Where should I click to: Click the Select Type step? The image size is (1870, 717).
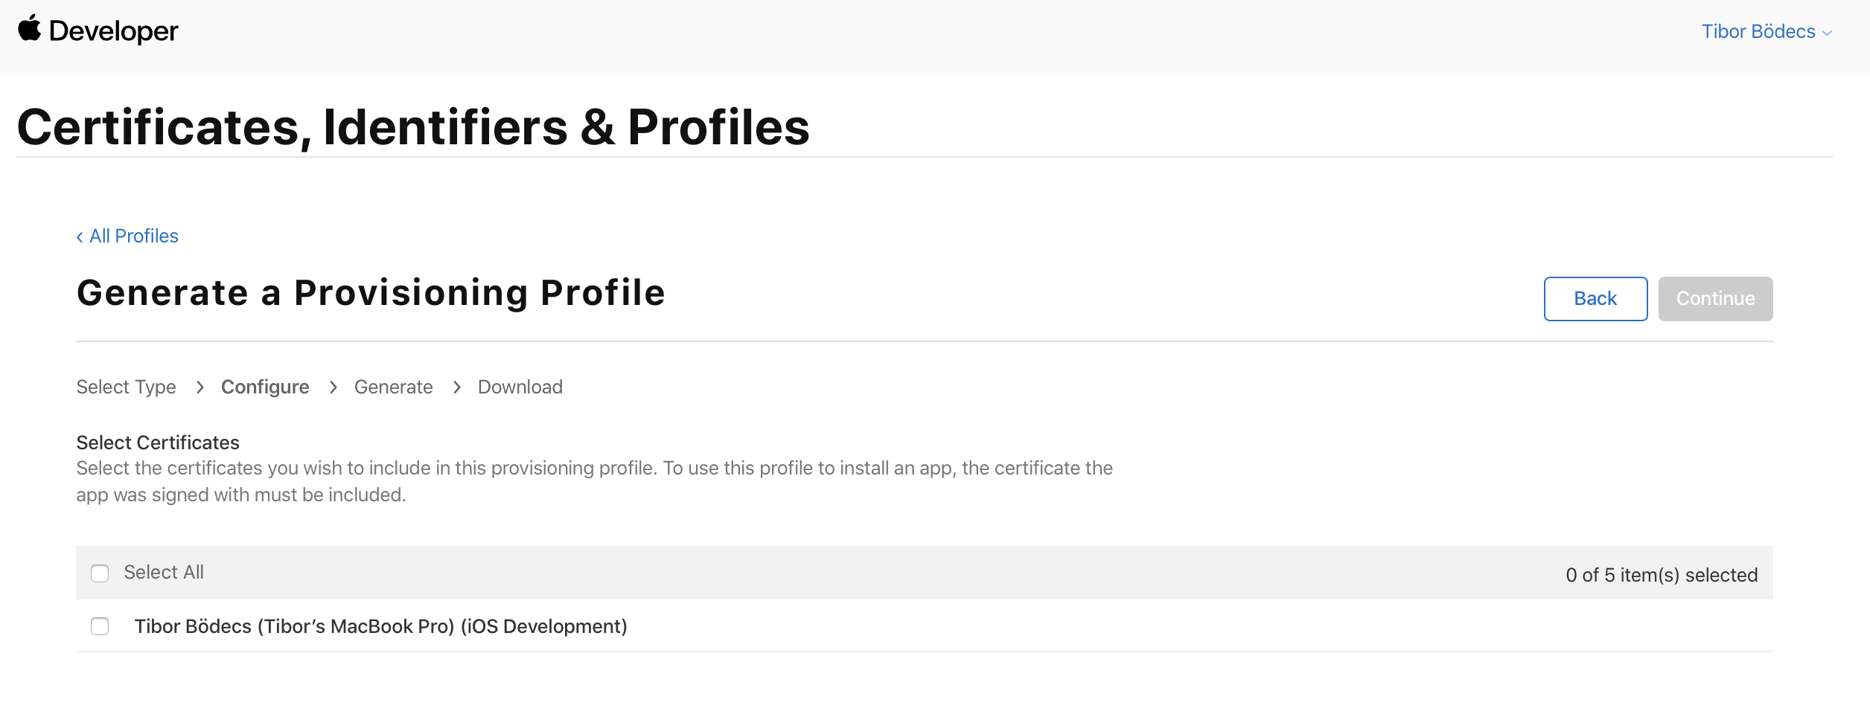pyautogui.click(x=126, y=387)
